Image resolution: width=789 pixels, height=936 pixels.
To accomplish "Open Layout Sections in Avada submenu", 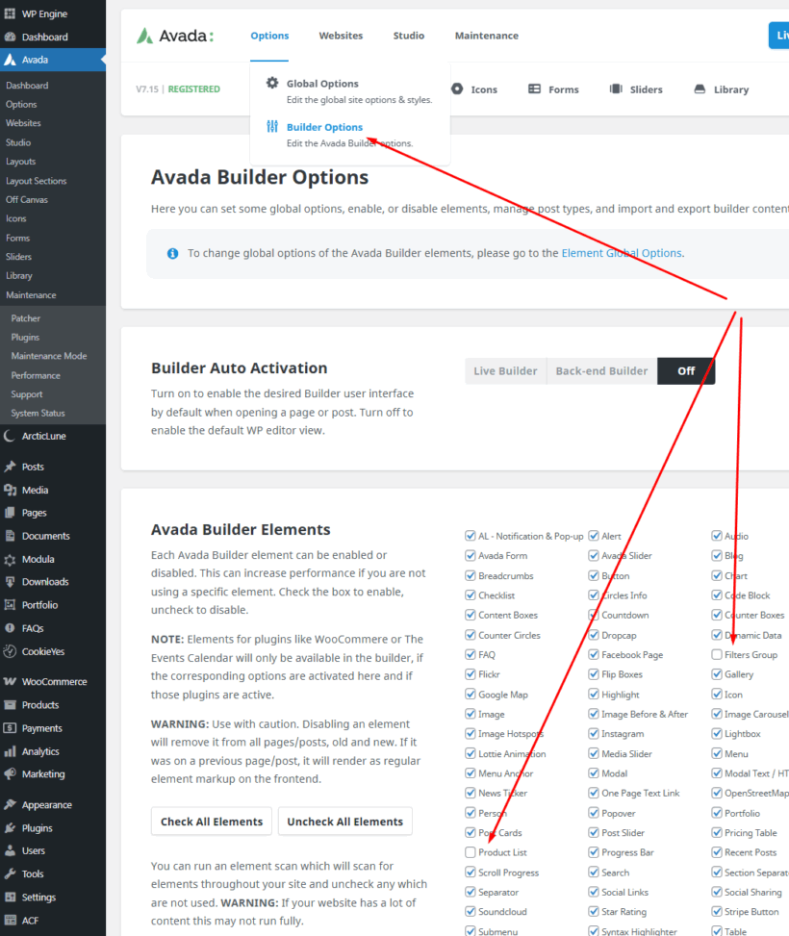I will [37, 181].
